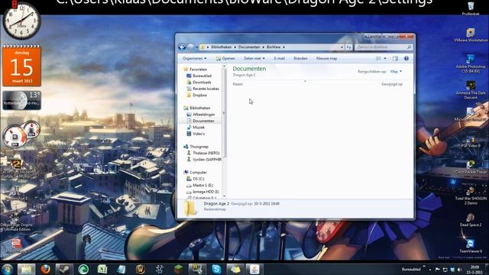This screenshot has width=489, height=275.
Task: Click the change view icon
Action: pos(378,59)
